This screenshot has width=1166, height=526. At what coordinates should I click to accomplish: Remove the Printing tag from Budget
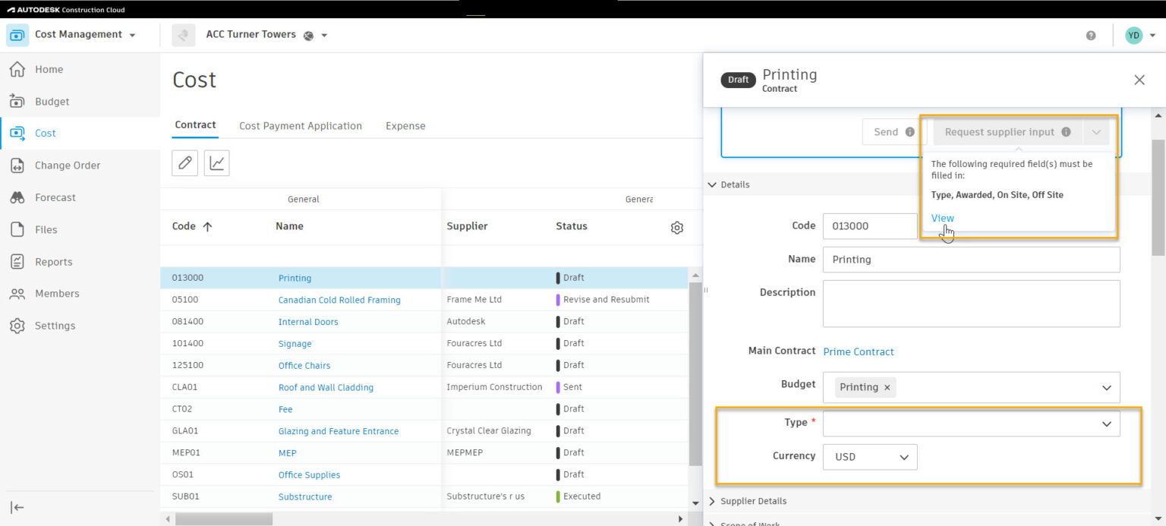(x=886, y=387)
